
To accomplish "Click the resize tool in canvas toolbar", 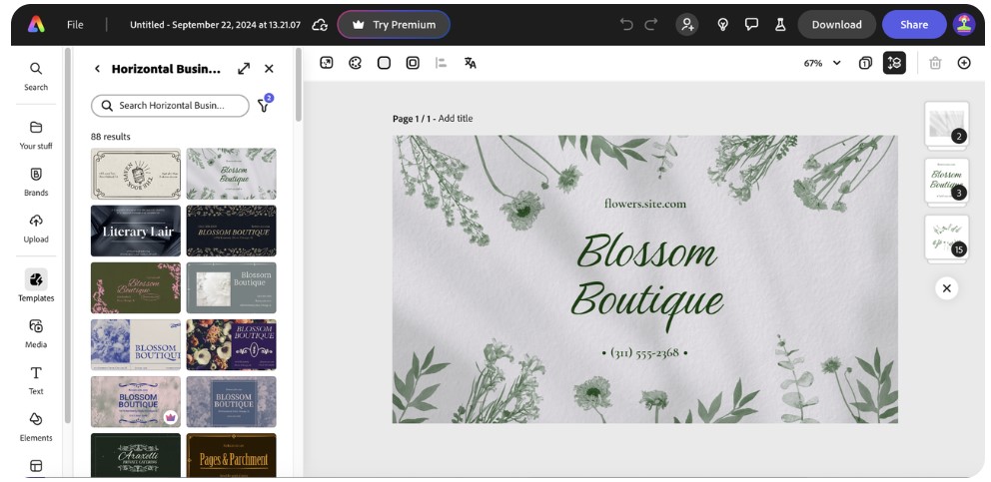I will pyautogui.click(x=326, y=63).
